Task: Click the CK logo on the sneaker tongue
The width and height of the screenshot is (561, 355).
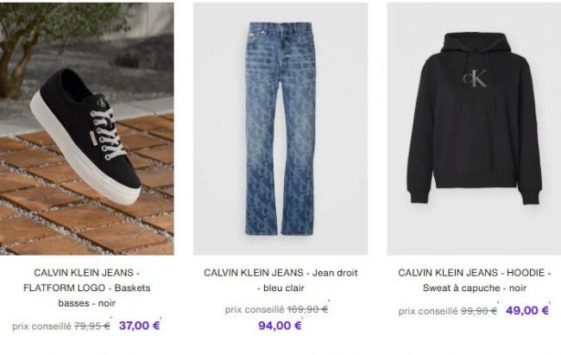Action: [x=101, y=102]
